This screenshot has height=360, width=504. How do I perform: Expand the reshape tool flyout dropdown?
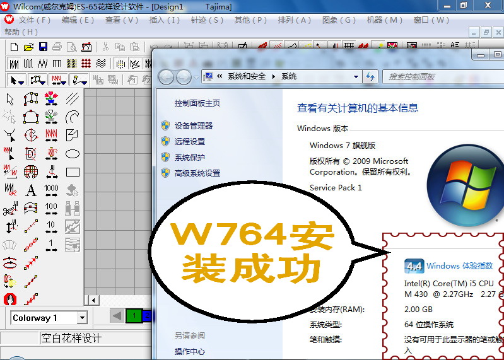coord(43,83)
